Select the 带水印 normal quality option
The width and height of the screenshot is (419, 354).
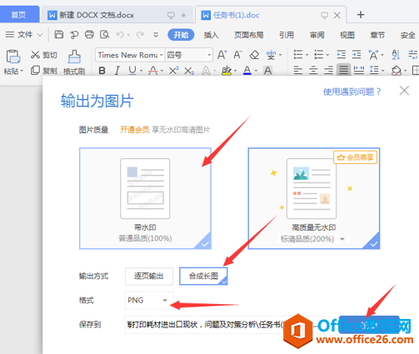145,198
